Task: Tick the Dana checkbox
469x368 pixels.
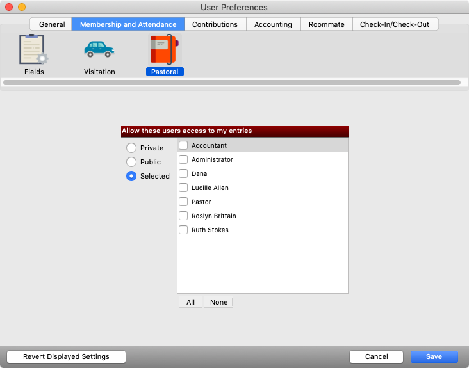Action: pos(183,173)
